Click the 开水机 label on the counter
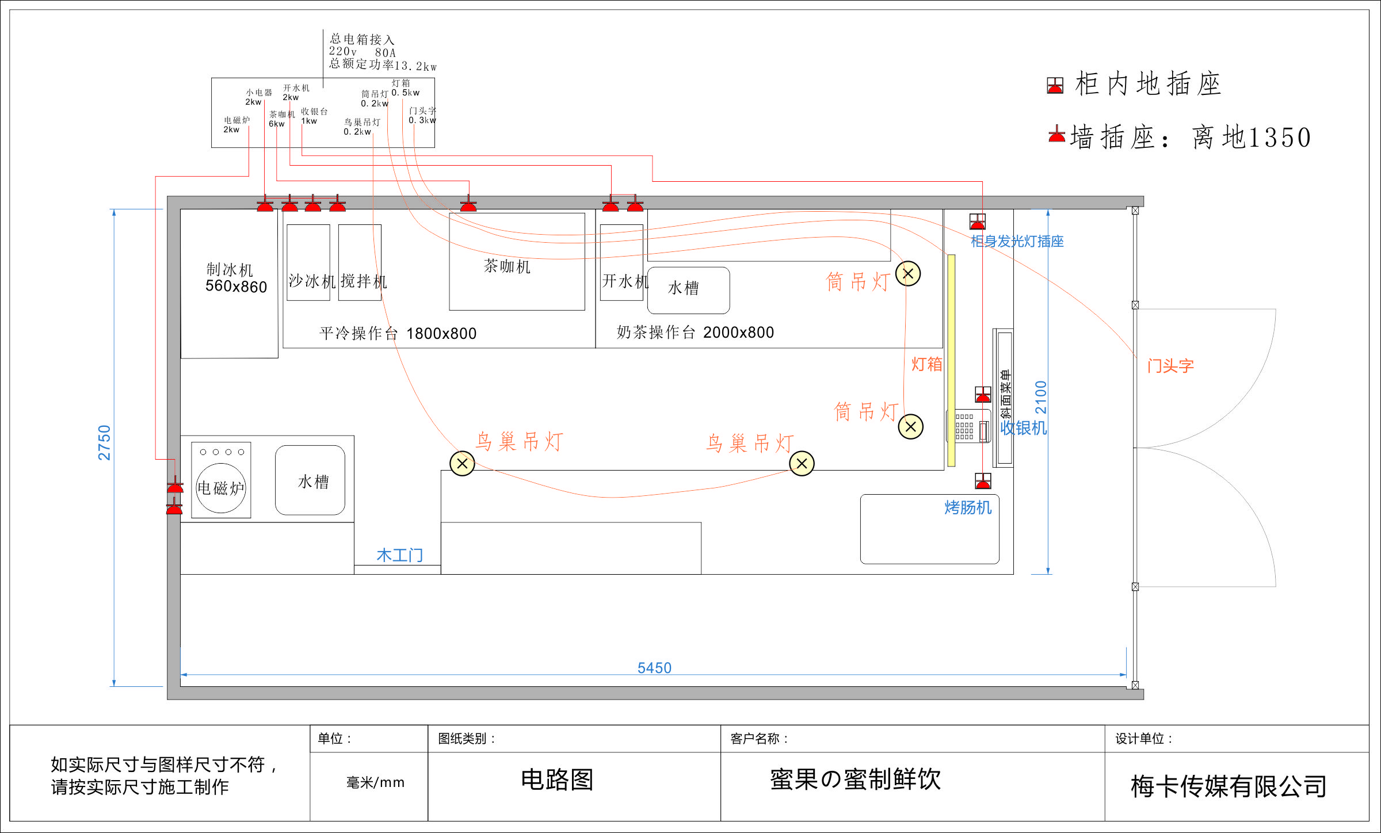The height and width of the screenshot is (833, 1381). pos(625,281)
